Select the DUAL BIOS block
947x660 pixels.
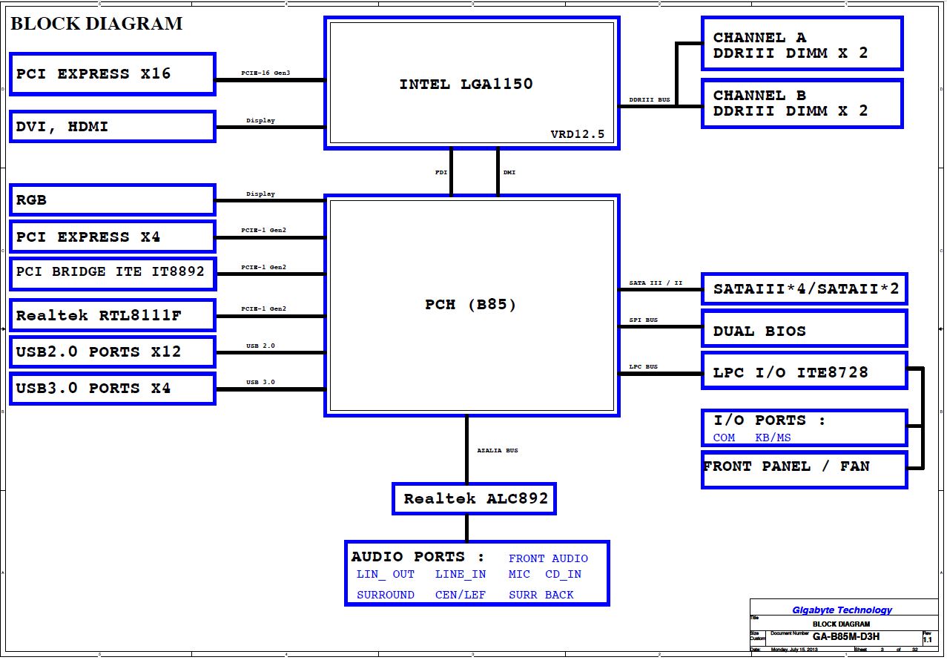[x=805, y=331]
